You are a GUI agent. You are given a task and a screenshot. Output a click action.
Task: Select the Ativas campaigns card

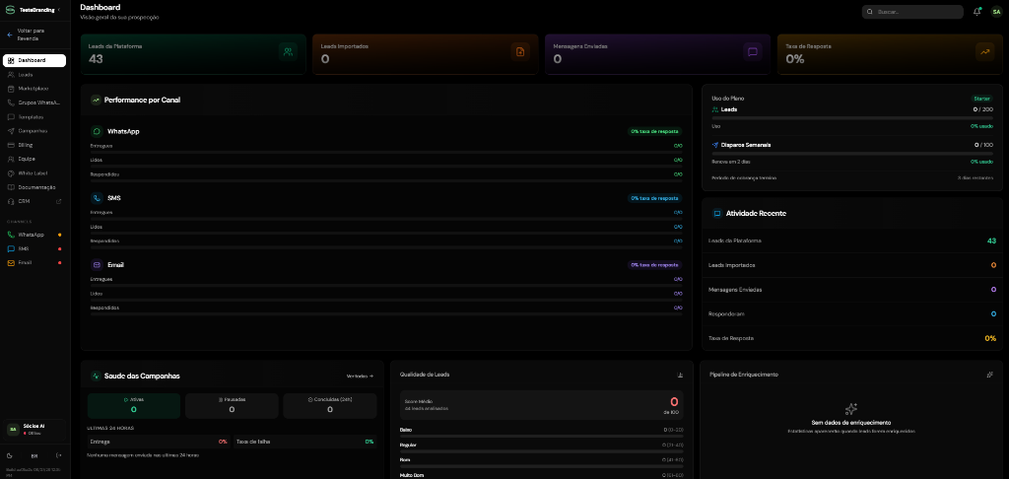134,406
